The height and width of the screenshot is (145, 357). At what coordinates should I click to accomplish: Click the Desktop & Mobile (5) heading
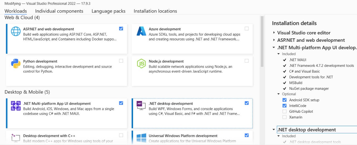pyautogui.click(x=27, y=92)
